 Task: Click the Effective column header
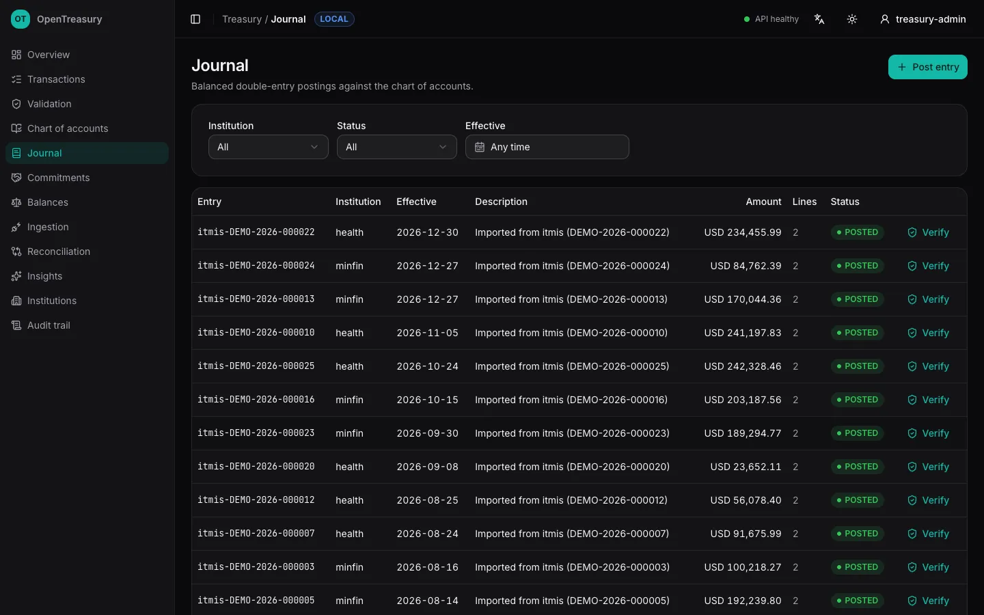[x=416, y=202]
